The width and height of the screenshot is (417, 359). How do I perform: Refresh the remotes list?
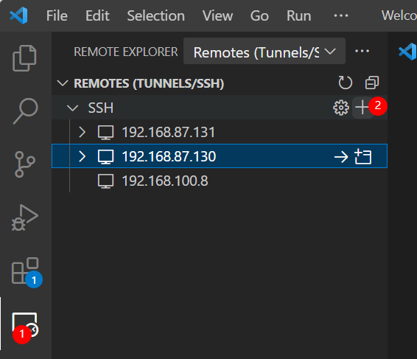[x=346, y=83]
